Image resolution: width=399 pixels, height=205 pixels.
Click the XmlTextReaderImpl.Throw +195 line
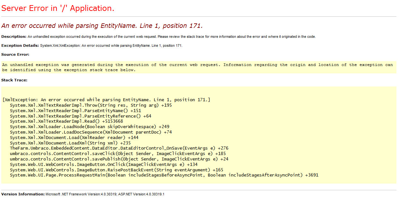[91, 105]
